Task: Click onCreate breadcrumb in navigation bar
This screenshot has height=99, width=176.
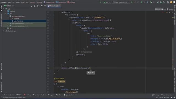Action: (x=71, y=2)
